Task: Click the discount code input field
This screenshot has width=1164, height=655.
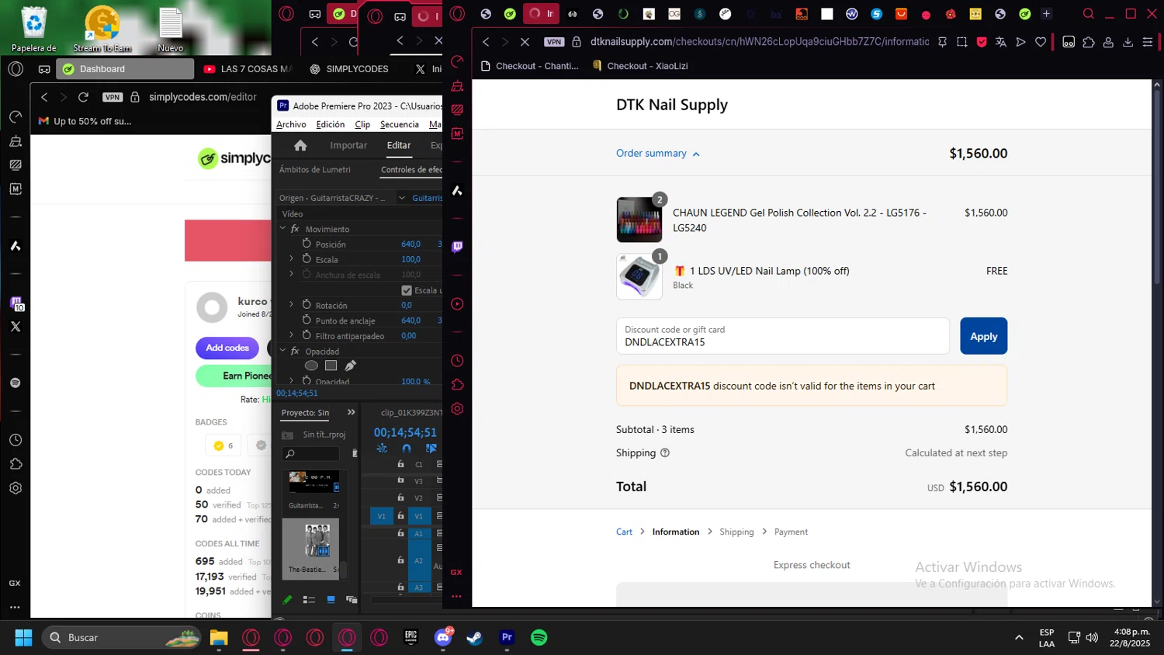Action: (x=782, y=336)
